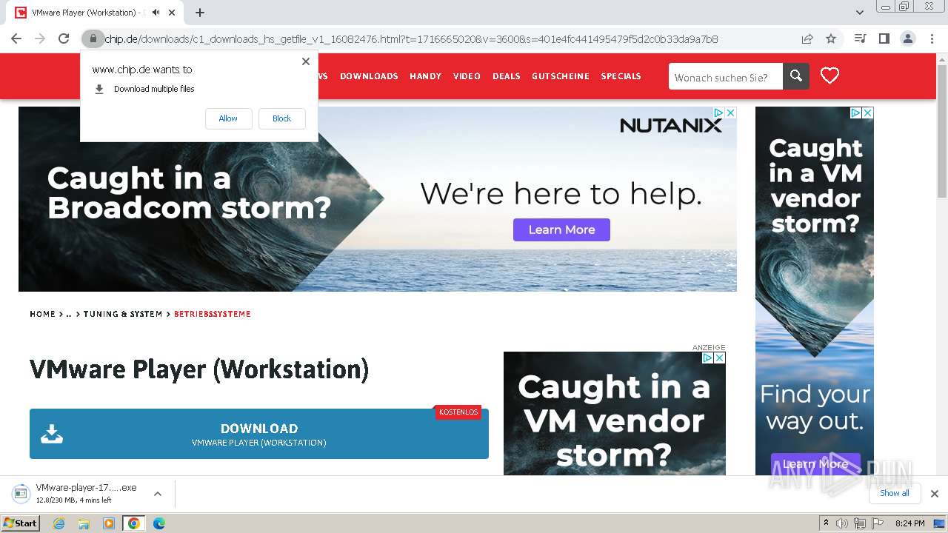Close the middle VM vendor ad X icon

pos(719,358)
